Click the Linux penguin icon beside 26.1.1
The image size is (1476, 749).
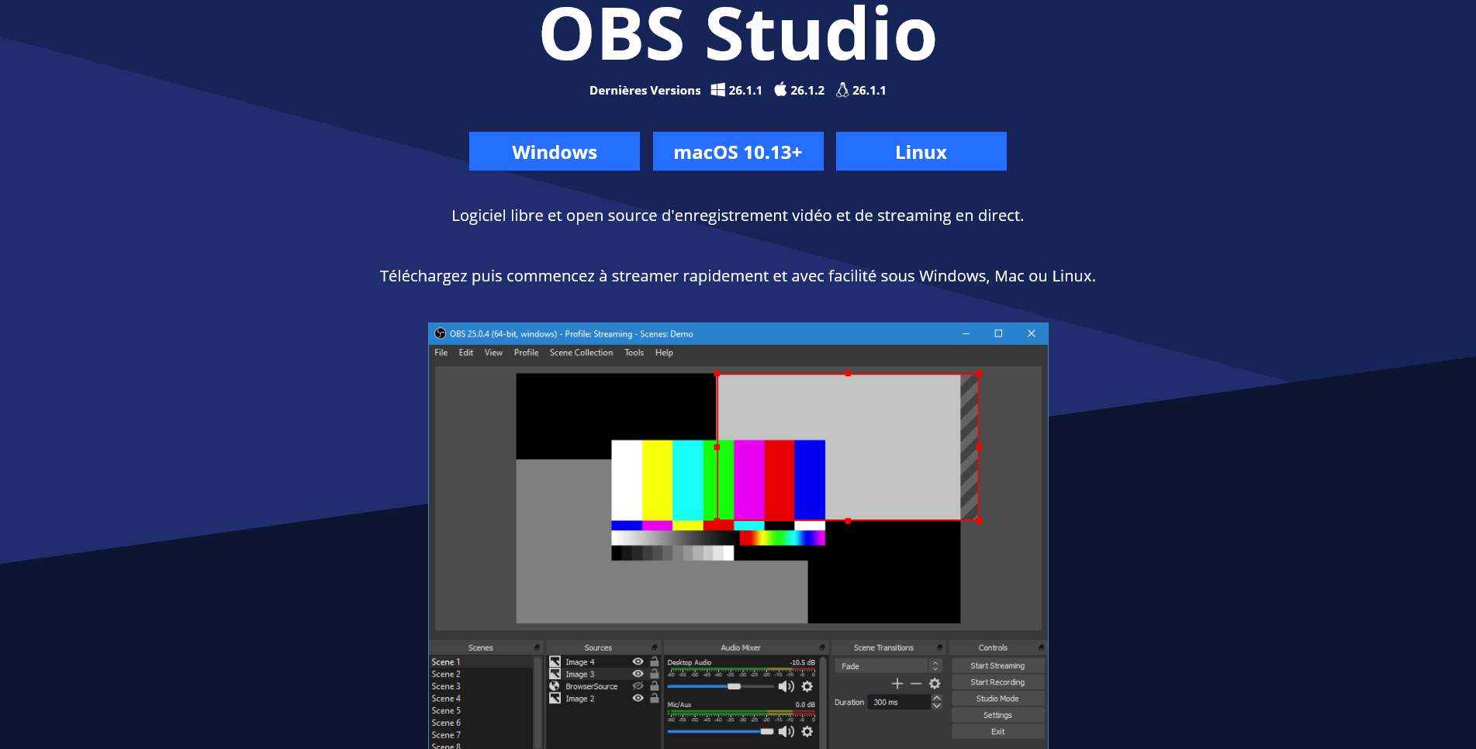(x=842, y=90)
